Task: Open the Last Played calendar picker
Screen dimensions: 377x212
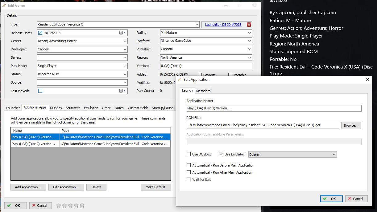Action: (123, 91)
